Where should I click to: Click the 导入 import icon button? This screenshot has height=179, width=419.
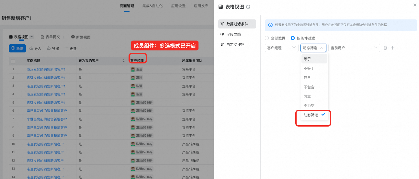tap(35, 48)
